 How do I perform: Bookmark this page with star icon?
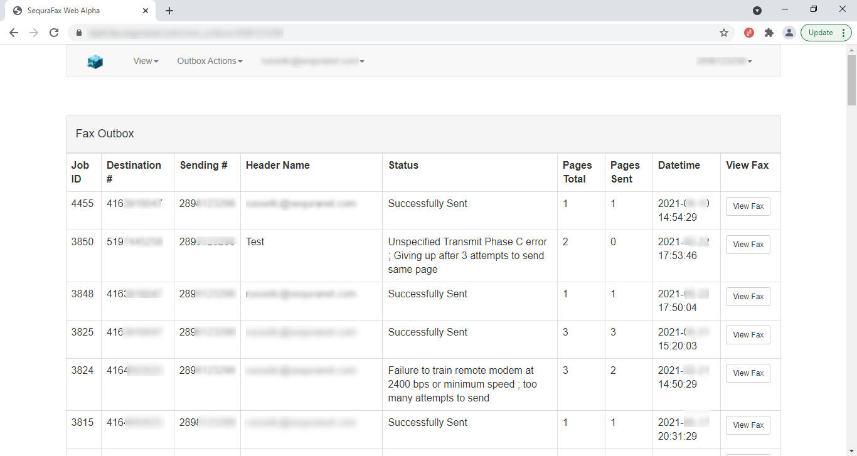tap(724, 33)
